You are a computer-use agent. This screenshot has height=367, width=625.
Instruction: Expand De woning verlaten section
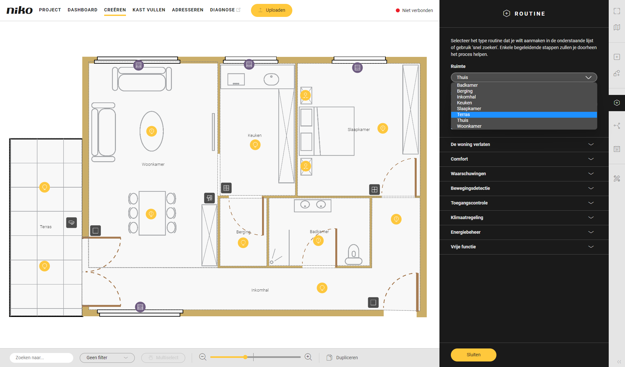pyautogui.click(x=524, y=144)
